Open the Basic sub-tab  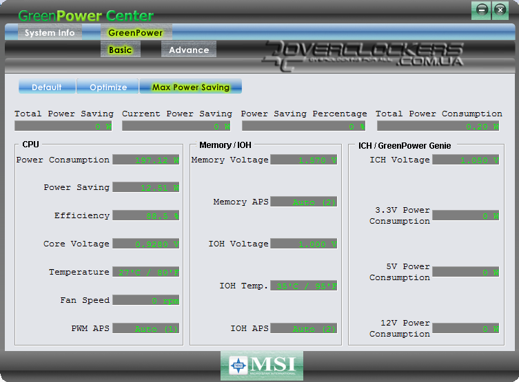click(121, 50)
